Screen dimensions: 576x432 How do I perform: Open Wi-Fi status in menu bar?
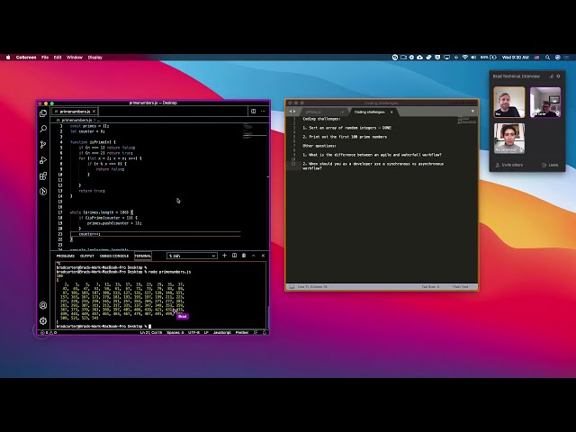(x=464, y=58)
